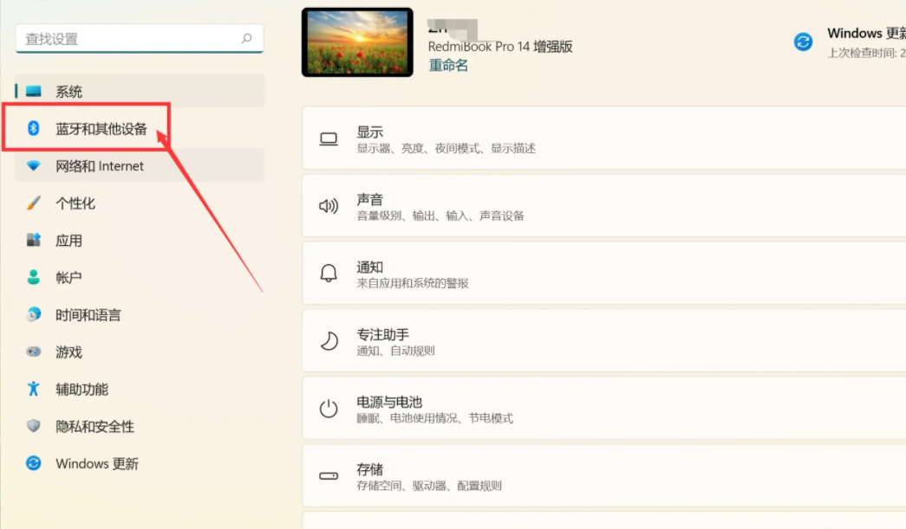Click the 重命名 (Rename) link
The image size is (906, 529).
[448, 66]
